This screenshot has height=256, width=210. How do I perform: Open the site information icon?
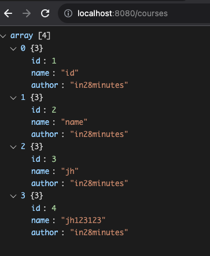pyautogui.click(x=68, y=13)
